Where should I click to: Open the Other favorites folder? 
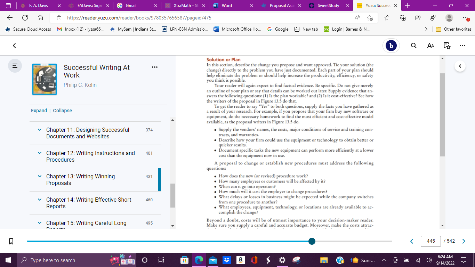click(454, 29)
